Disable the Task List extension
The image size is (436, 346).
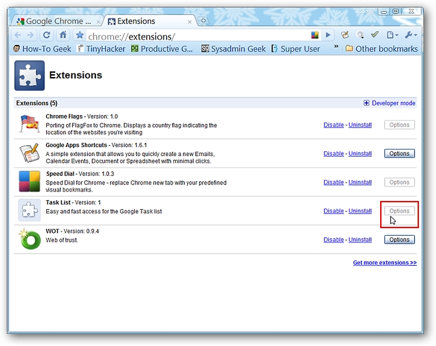(x=334, y=211)
